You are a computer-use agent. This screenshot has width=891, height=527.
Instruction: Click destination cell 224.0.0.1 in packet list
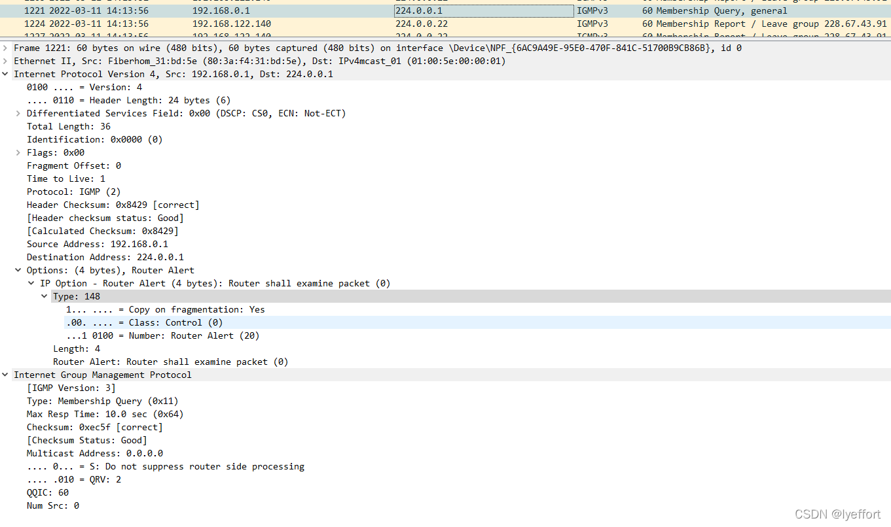(484, 10)
